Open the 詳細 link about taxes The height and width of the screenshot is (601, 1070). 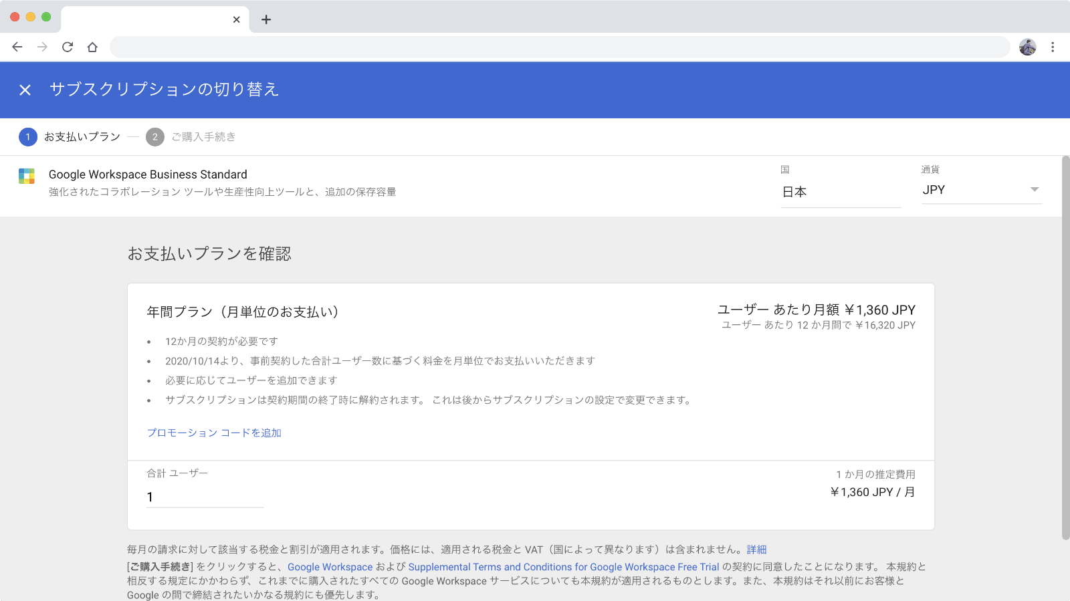pos(757,550)
